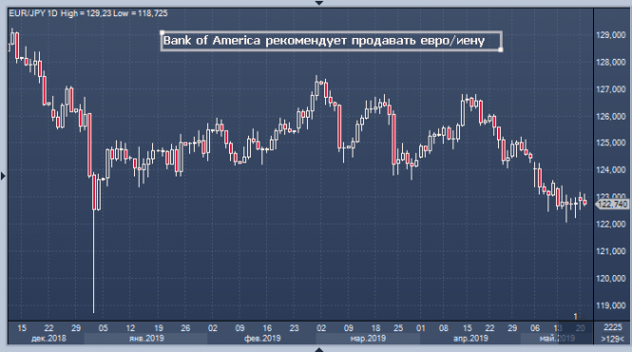Click the 127,000 price axis label

click(x=611, y=89)
